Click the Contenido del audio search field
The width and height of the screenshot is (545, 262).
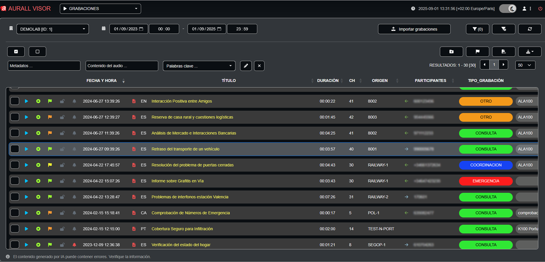pyautogui.click(x=122, y=66)
